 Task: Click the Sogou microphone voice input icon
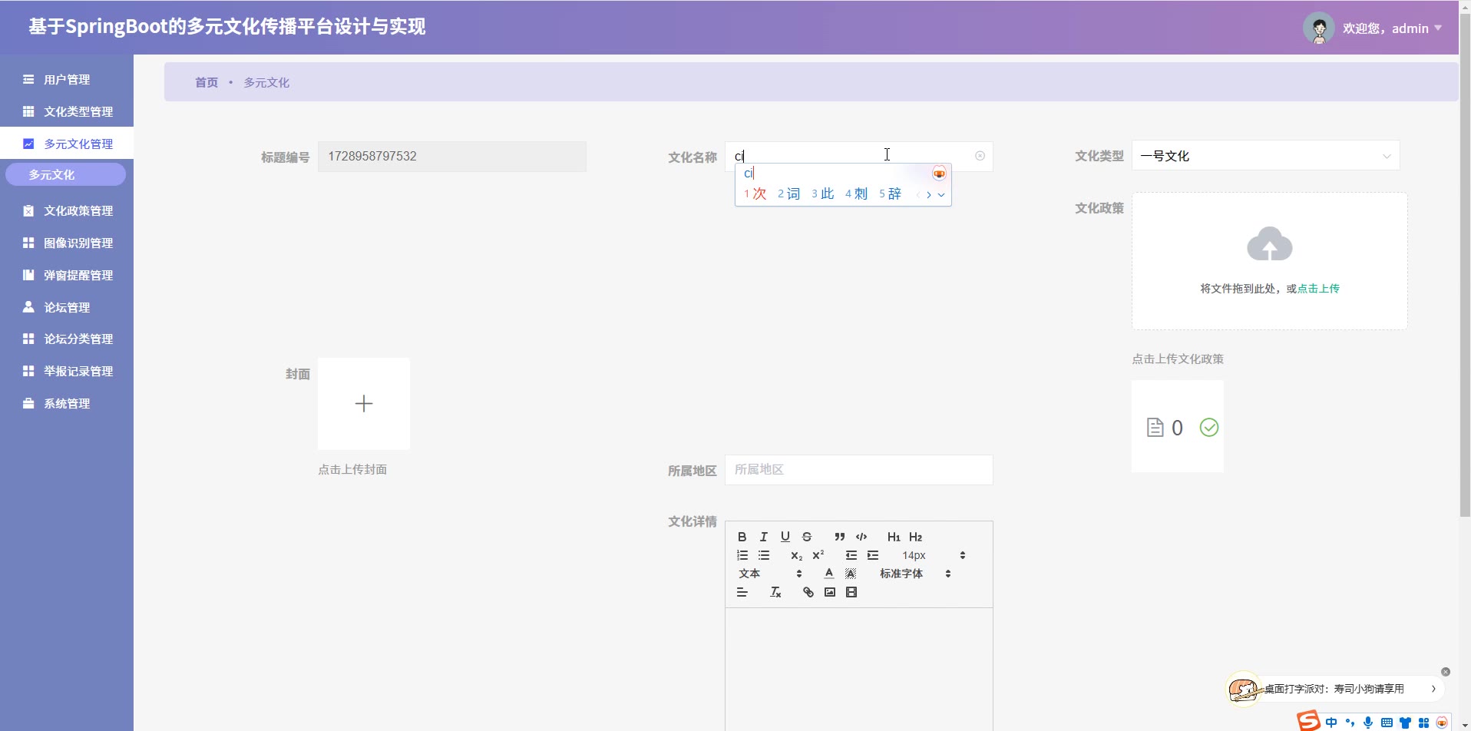click(1367, 723)
